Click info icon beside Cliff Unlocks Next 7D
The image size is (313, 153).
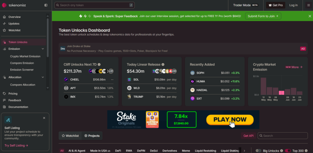click(x=99, y=64)
